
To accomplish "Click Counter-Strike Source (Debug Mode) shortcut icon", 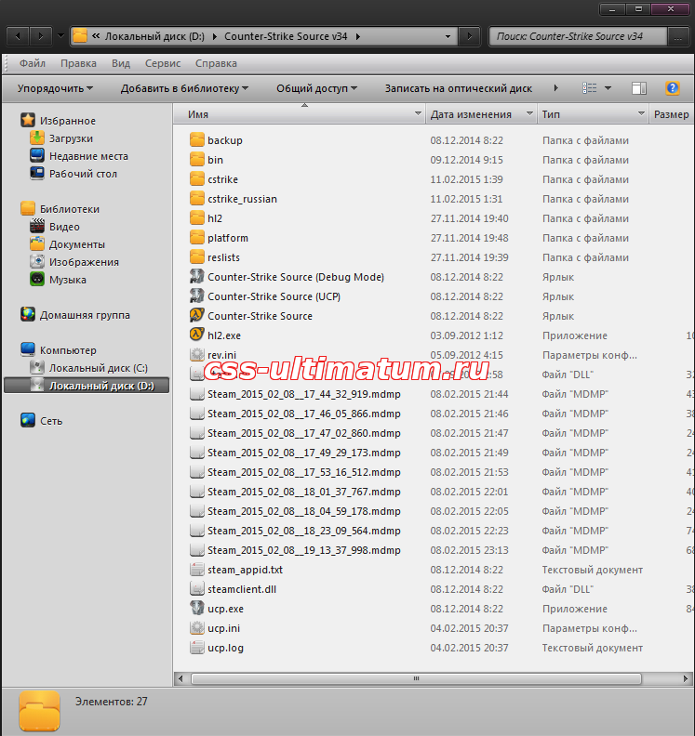I will pyautogui.click(x=197, y=277).
